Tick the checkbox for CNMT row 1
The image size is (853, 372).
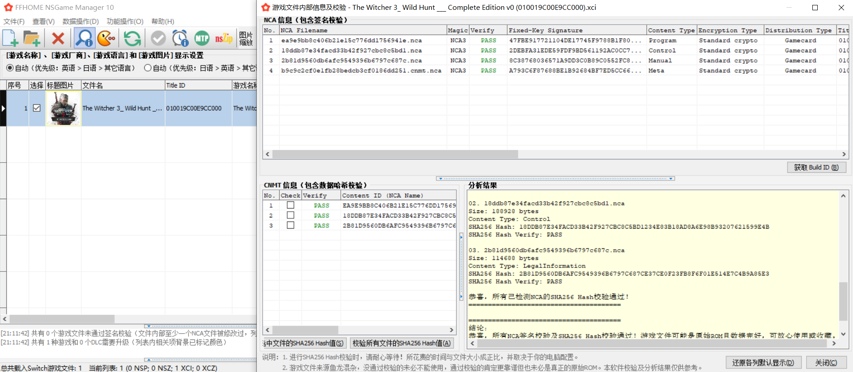[290, 205]
